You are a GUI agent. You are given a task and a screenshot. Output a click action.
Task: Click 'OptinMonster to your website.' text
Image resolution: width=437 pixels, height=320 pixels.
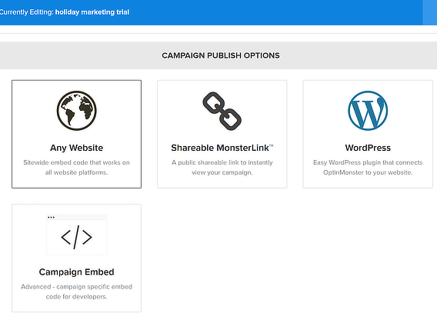click(x=368, y=172)
